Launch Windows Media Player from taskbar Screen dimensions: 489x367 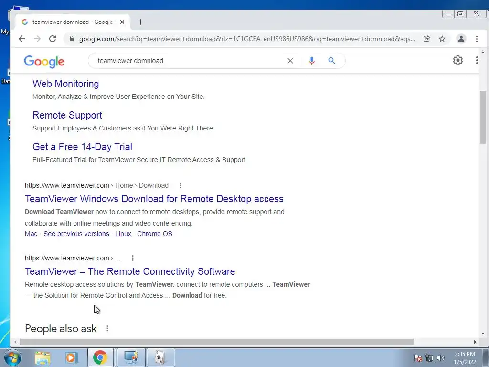(x=71, y=357)
